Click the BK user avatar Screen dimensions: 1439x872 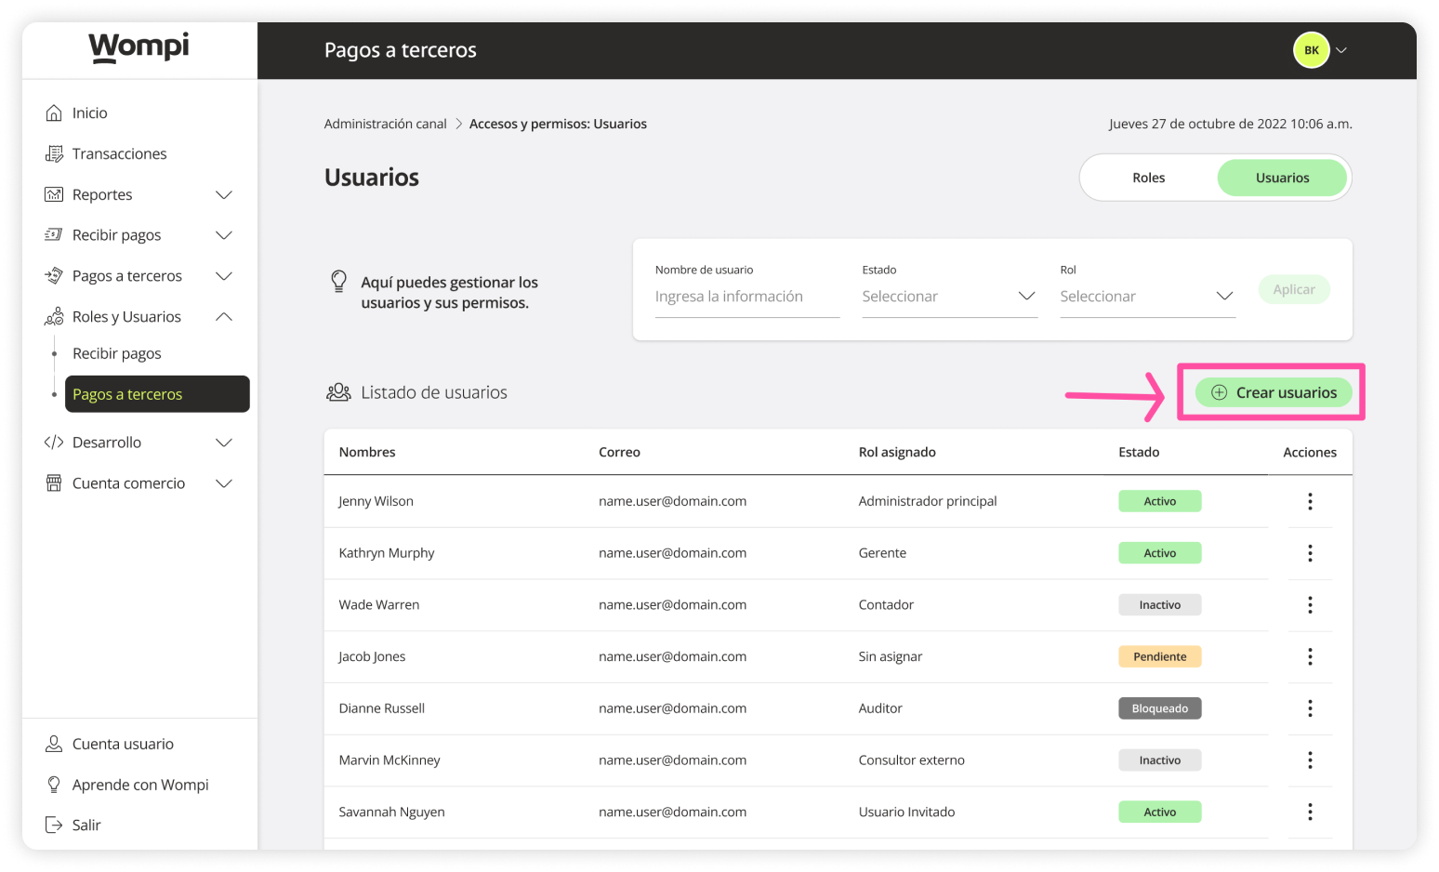(1311, 50)
